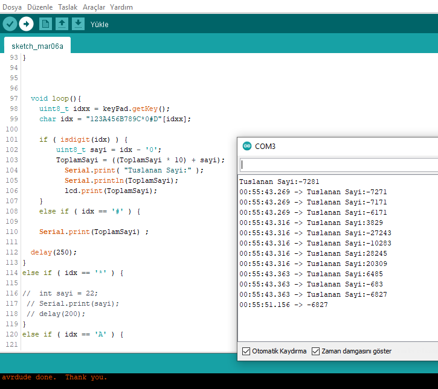Open a sketch using the up-arrow icon
Screen dimensions: 438x389
pos(62,24)
